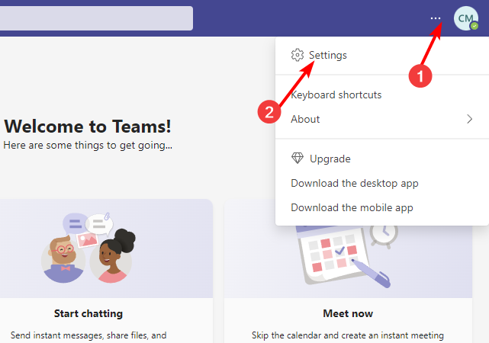Click the Settings gear icon
The height and width of the screenshot is (343, 489).
coord(298,55)
